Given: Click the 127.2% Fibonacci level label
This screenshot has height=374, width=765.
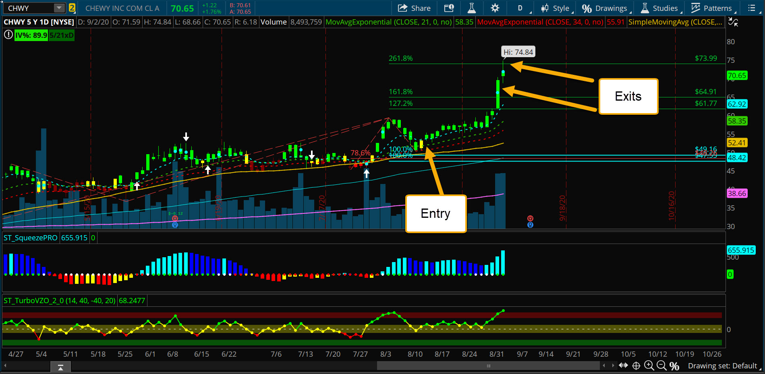Looking at the screenshot, I should point(401,103).
